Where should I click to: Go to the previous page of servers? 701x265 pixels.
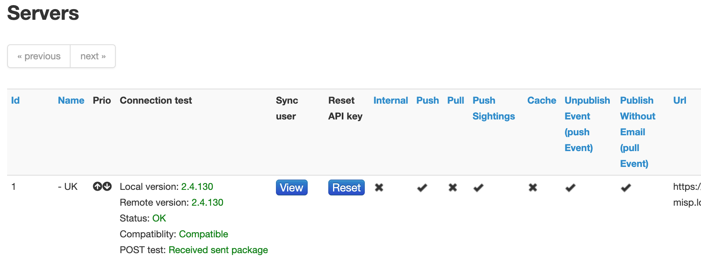pyautogui.click(x=38, y=56)
